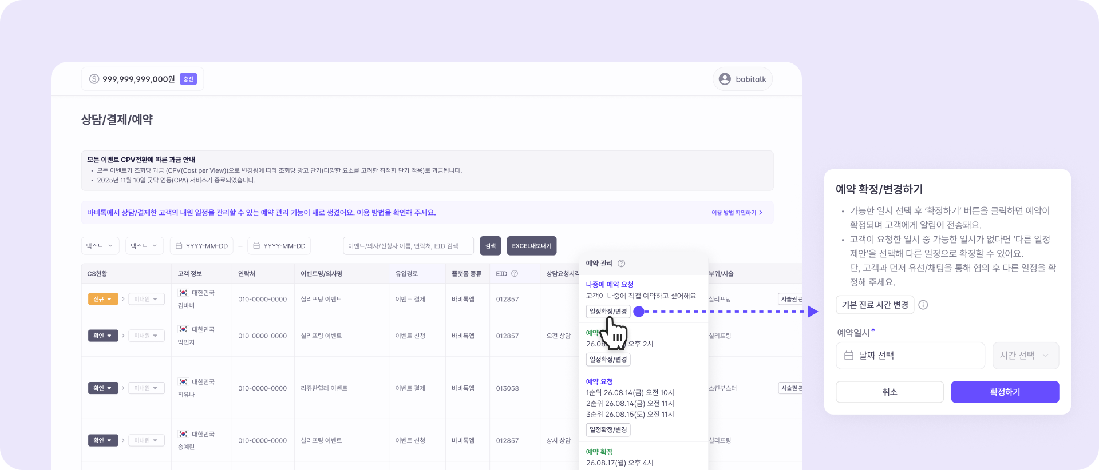1099x470 pixels.
Task: Click the calendar icon in 날짜 선택 field
Action: click(x=849, y=356)
